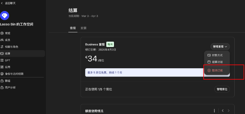Go back to chat via 返回聊天

[x=8, y=3]
